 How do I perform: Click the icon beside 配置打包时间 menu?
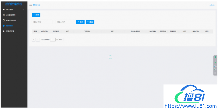4,20
